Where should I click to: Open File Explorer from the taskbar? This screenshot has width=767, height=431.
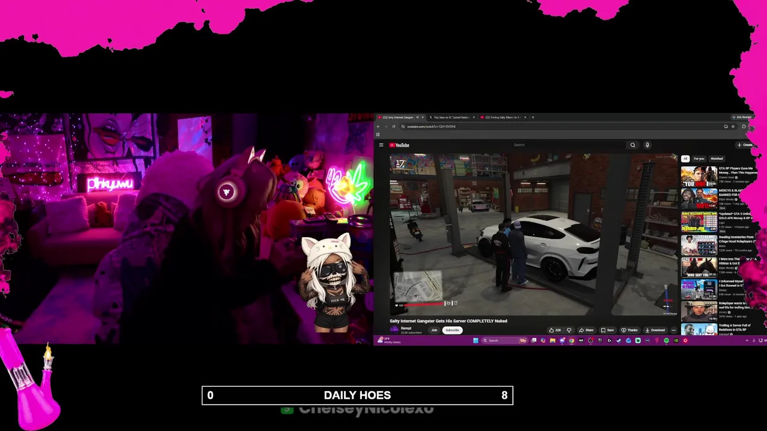point(552,341)
